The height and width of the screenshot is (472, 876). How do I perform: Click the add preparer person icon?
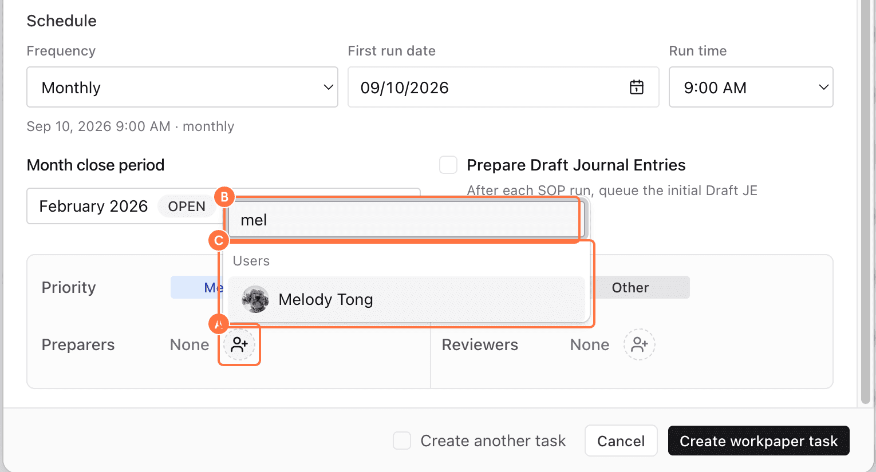239,344
